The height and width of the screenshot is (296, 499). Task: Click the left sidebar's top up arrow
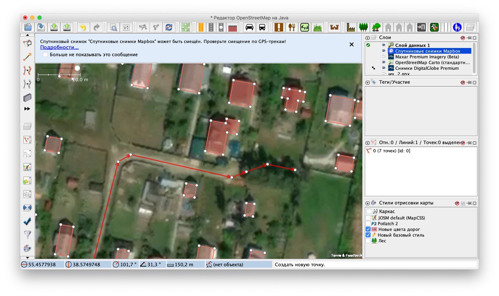pos(27,35)
